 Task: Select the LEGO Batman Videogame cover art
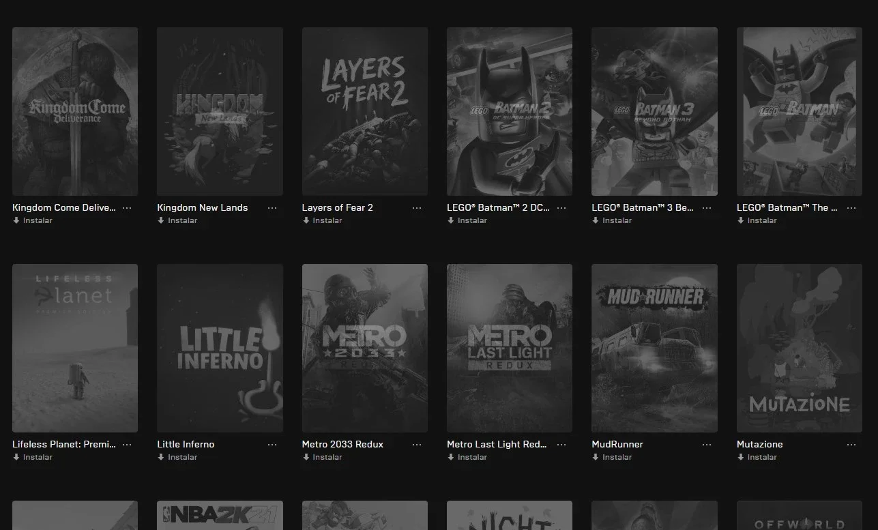(x=800, y=111)
